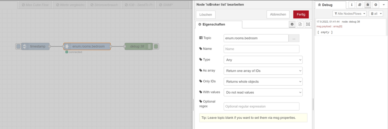Select the debug bug icon in sidebar
Image resolution: width=388 pixels, height=129 pixels.
pos(368,5)
